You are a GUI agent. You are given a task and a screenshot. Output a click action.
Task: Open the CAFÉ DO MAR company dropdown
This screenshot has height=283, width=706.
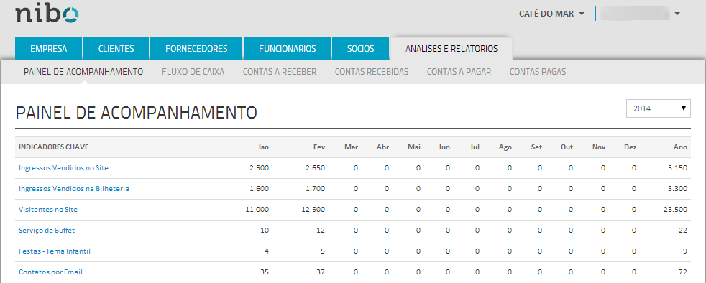click(551, 14)
